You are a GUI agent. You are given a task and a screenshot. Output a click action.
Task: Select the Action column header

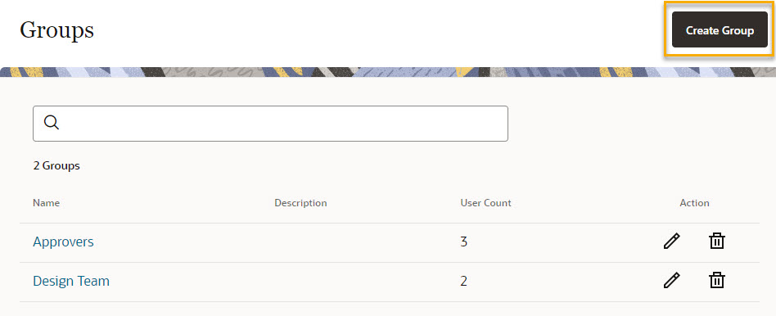pyautogui.click(x=694, y=203)
